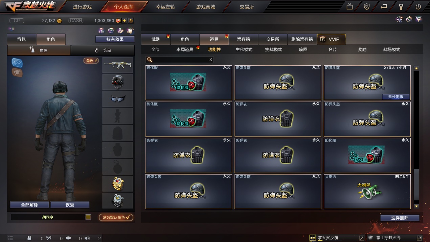This screenshot has width=430, height=242.
Task: Select the rifle weapon slot thumbnail
Action: [x=118, y=65]
